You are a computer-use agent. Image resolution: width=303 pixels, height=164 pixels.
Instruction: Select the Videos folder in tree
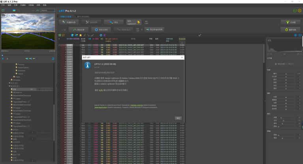21,74
